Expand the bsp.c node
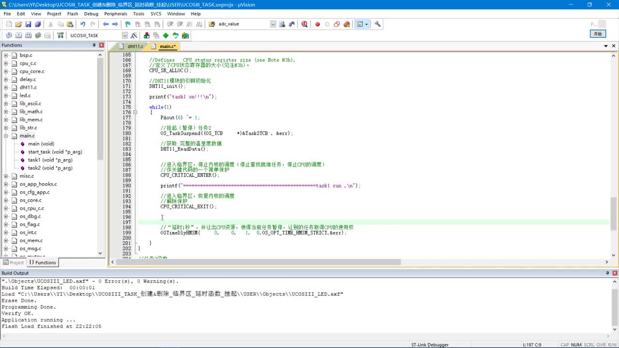The width and height of the screenshot is (619, 348). [x=6, y=55]
